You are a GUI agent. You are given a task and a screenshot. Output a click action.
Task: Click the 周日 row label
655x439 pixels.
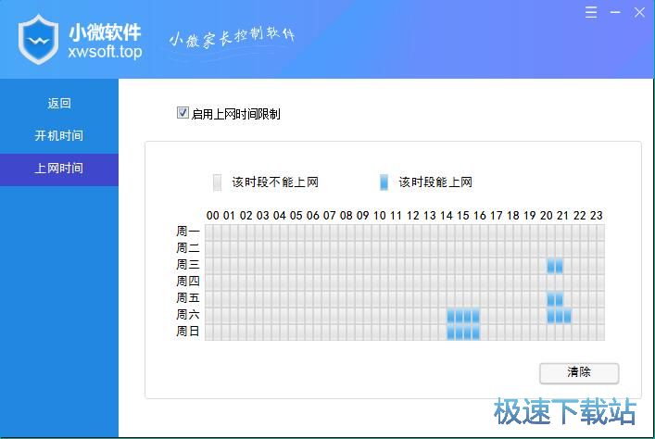(x=187, y=332)
